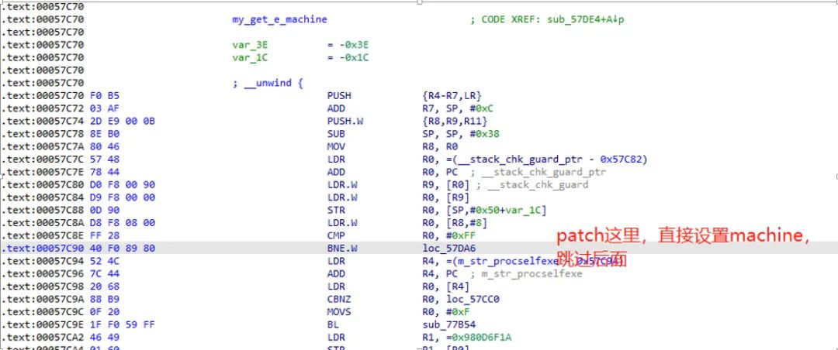This screenshot has width=838, height=350.
Task: Click the PUSH.W mnemonic
Action: coord(345,121)
